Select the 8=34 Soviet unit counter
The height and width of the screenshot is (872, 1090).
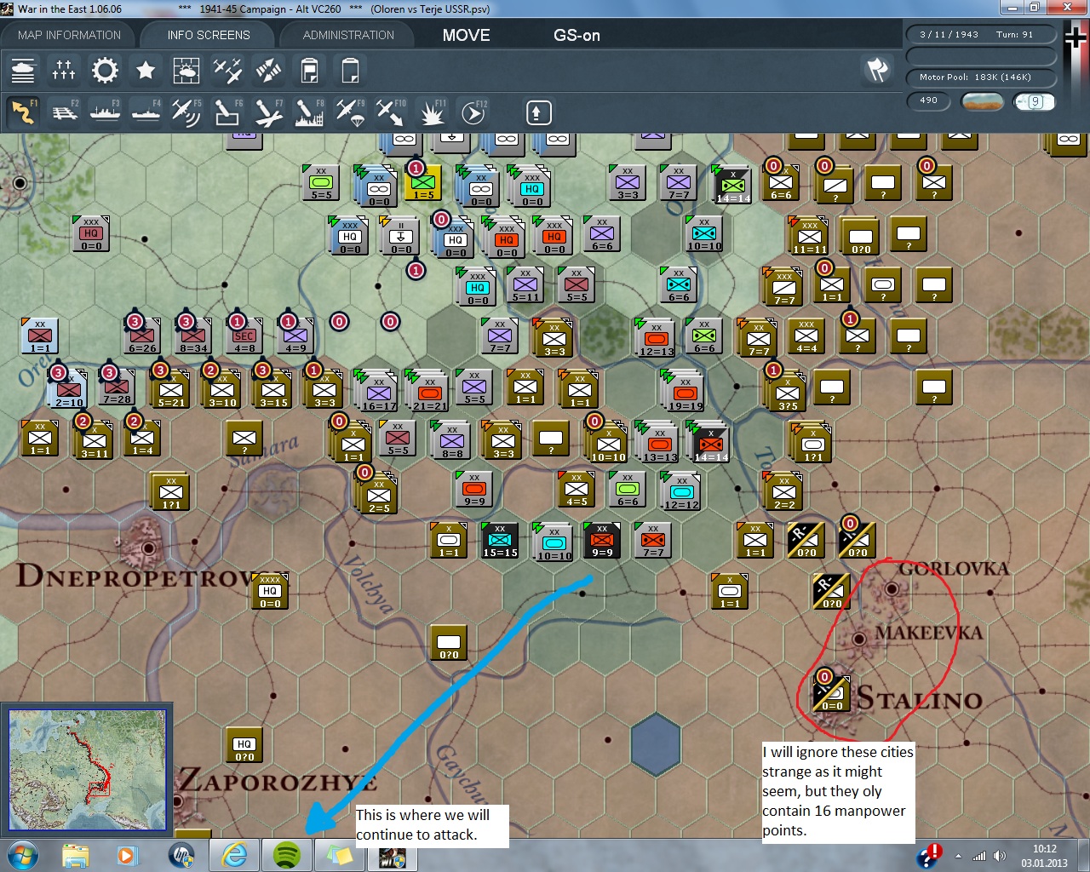[193, 336]
